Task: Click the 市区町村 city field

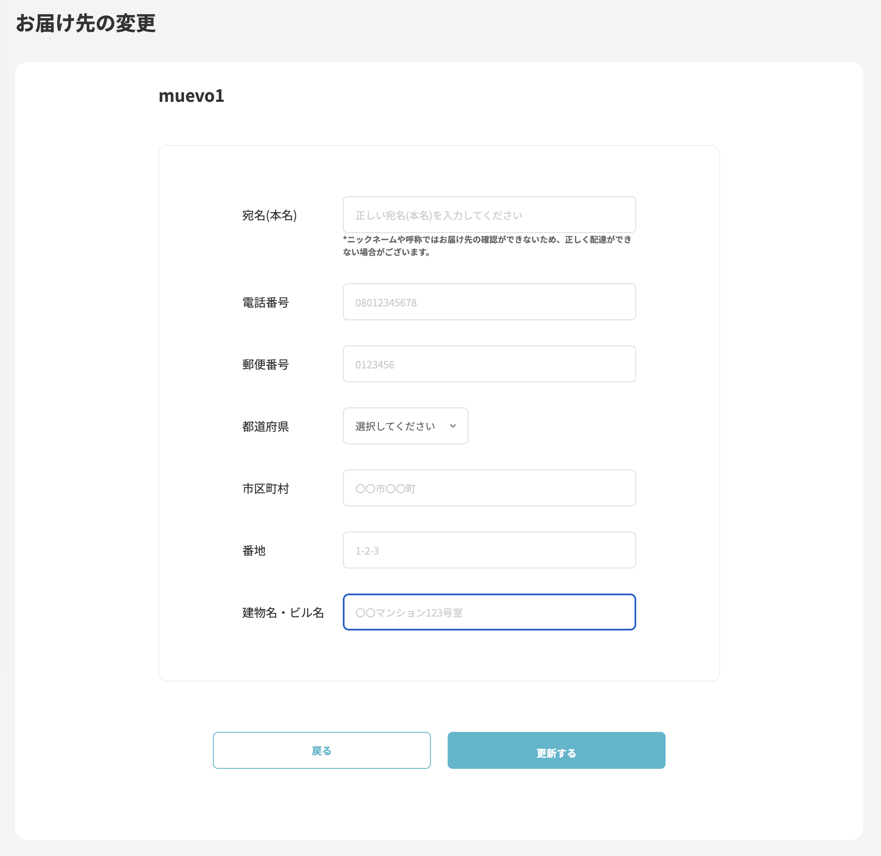Action: tap(489, 488)
